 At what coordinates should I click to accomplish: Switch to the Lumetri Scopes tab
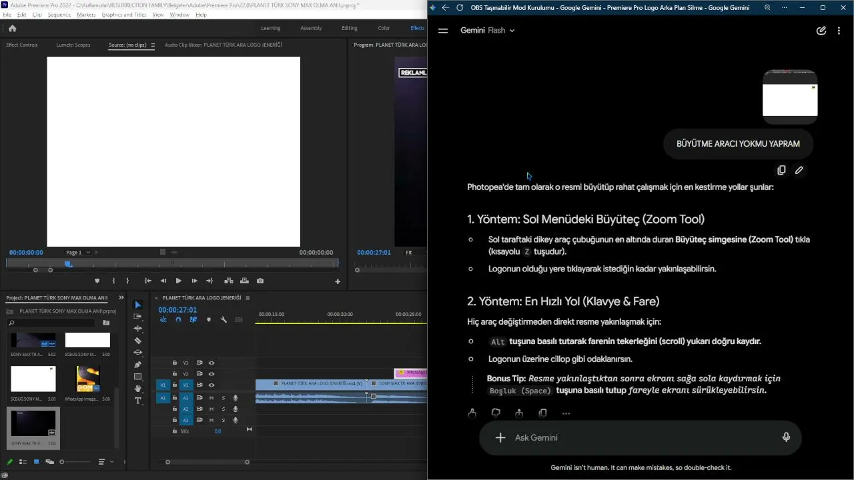pos(73,45)
